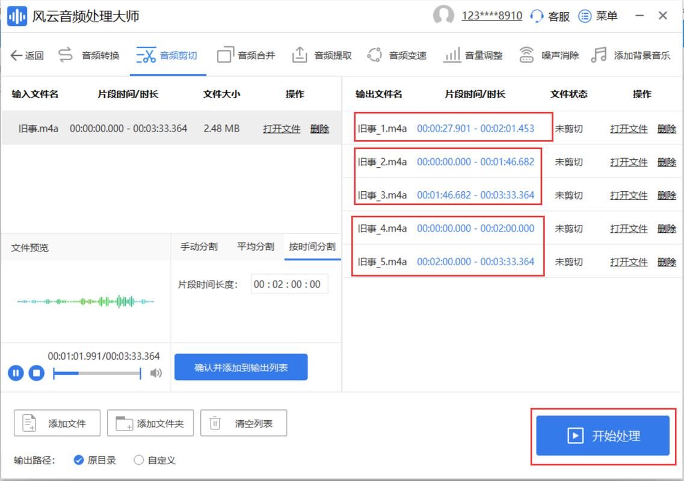Open the 客服 customer service panel
684x481 pixels.
click(x=550, y=17)
